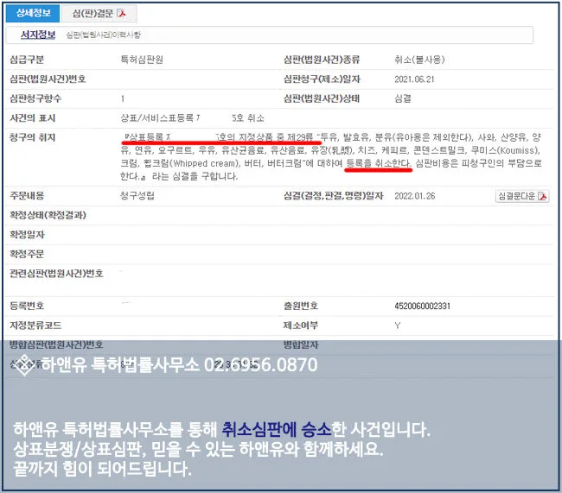The image size is (562, 493).
Task: Open 심판(법원사건)이력사항 sub-tab
Action: (103, 35)
